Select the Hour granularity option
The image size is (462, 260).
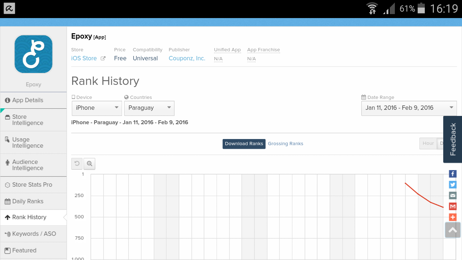(428, 143)
